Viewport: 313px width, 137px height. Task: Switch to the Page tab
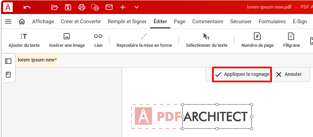(x=180, y=22)
